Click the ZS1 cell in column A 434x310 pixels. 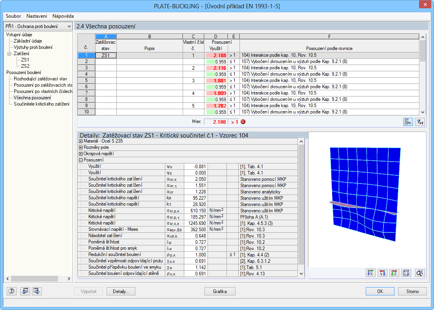106,55
